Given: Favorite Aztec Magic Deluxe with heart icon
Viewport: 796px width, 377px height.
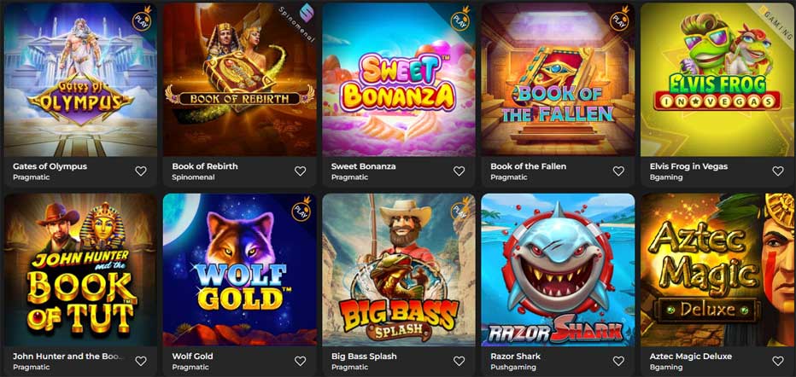Looking at the screenshot, I should tap(778, 361).
